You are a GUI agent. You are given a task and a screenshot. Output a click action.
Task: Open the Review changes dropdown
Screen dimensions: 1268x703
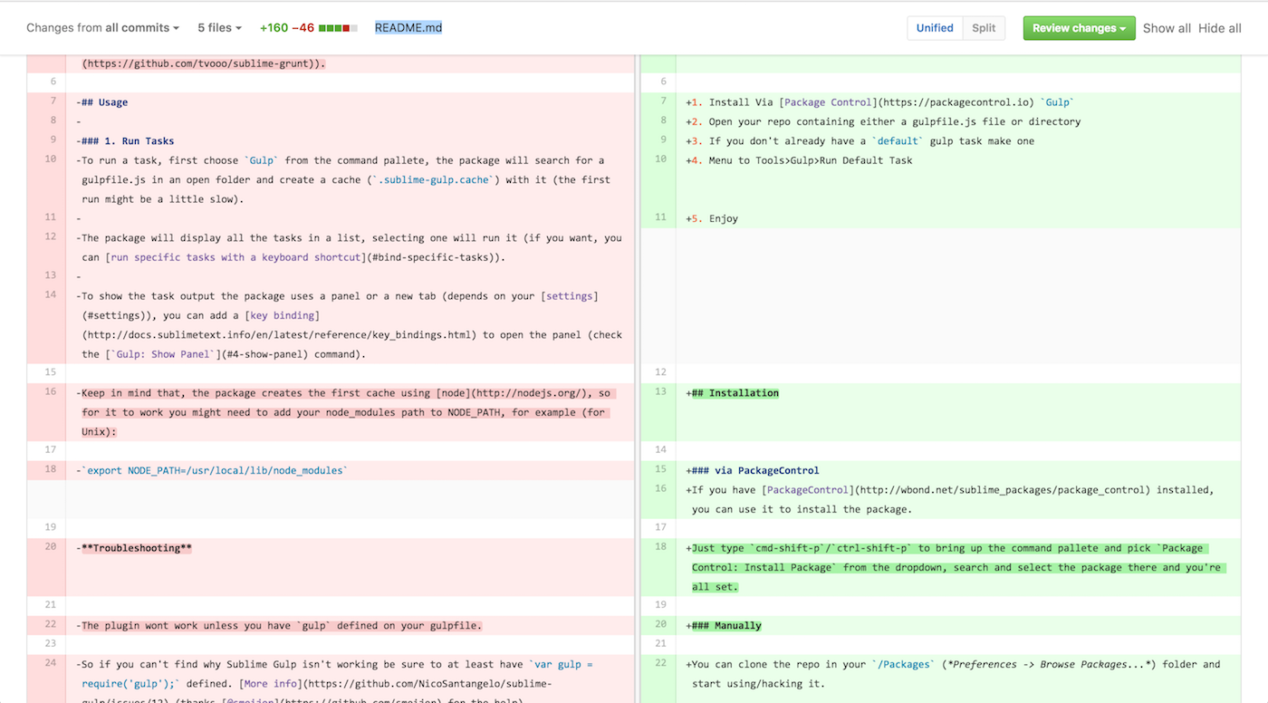point(1079,28)
